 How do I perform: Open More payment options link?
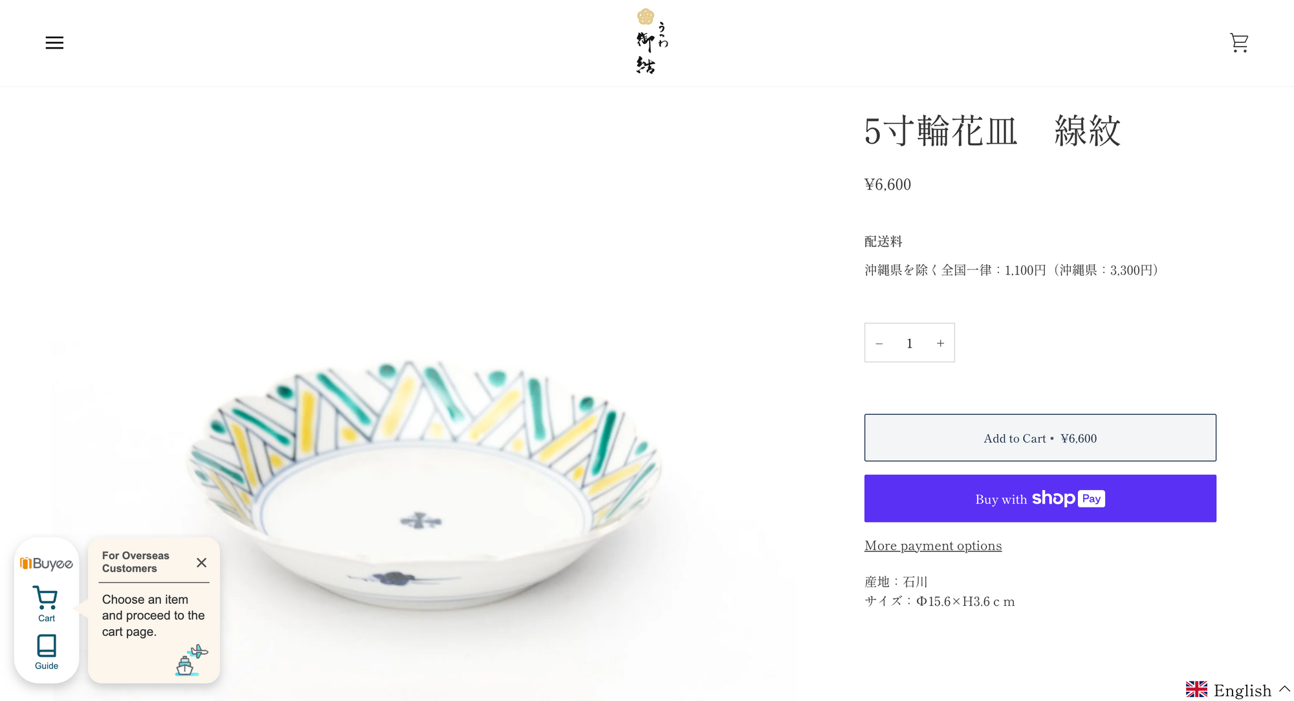(x=932, y=546)
